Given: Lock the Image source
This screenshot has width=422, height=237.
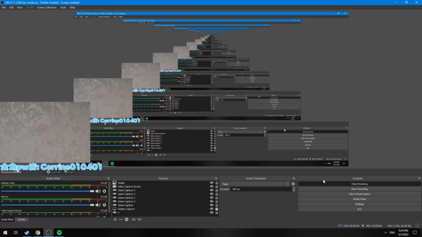Looking at the screenshot, I should click(x=216, y=183).
